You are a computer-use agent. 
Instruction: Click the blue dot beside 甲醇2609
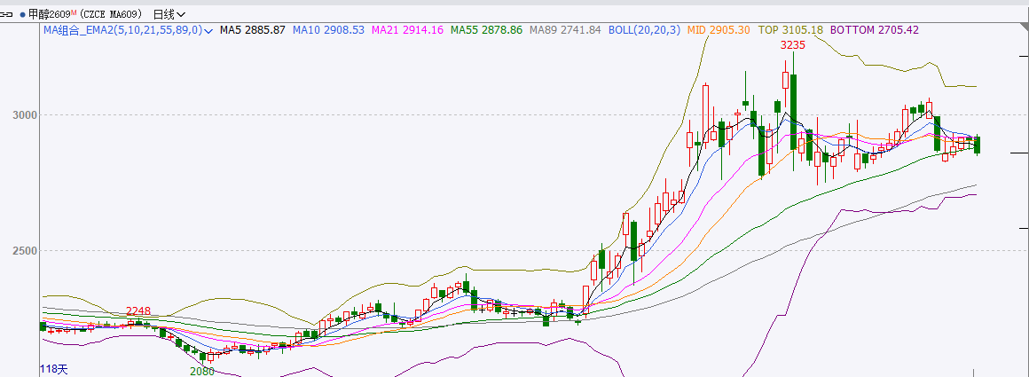(23, 14)
